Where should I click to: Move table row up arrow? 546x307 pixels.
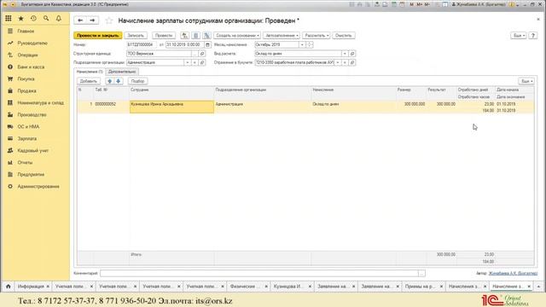(x=110, y=81)
